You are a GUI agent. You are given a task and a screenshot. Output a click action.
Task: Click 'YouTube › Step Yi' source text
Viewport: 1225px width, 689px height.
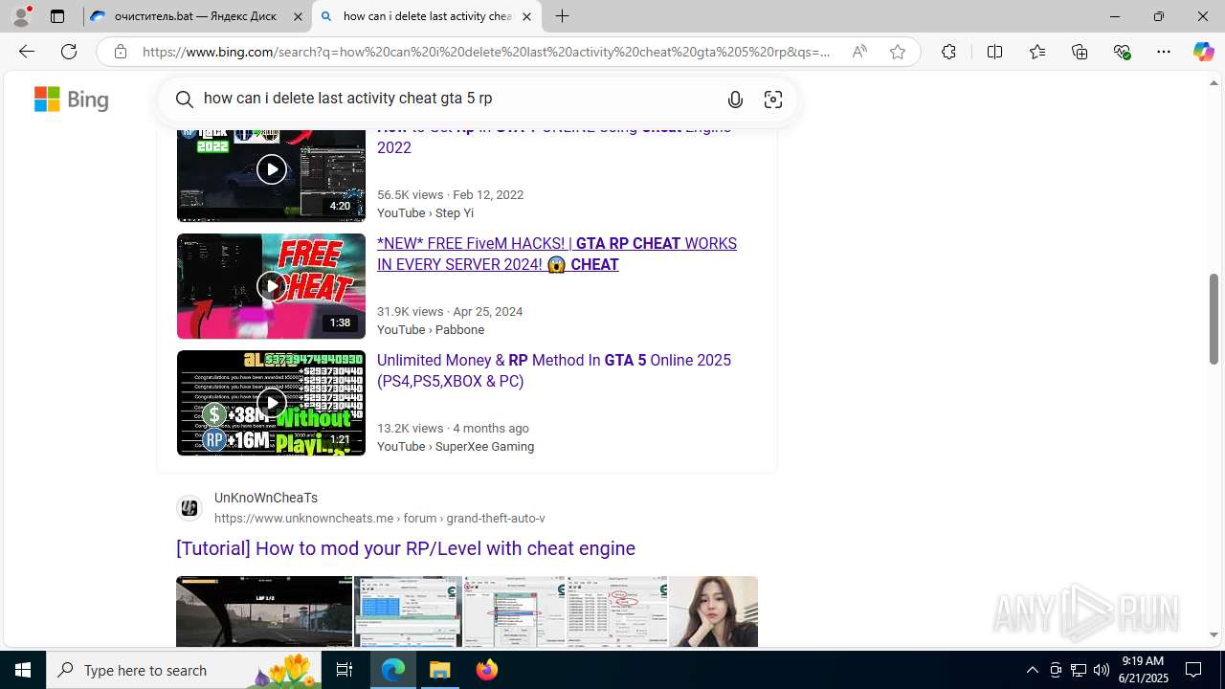coord(425,212)
